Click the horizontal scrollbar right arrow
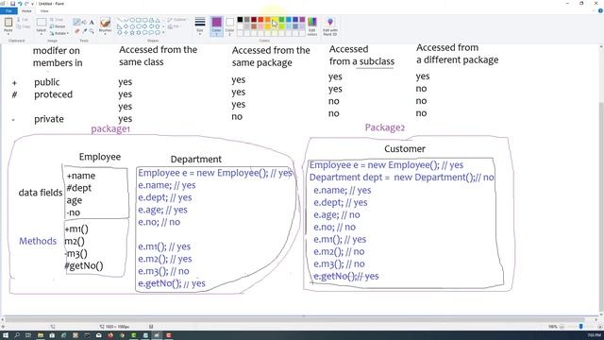604x340 pixels. pos(596,319)
